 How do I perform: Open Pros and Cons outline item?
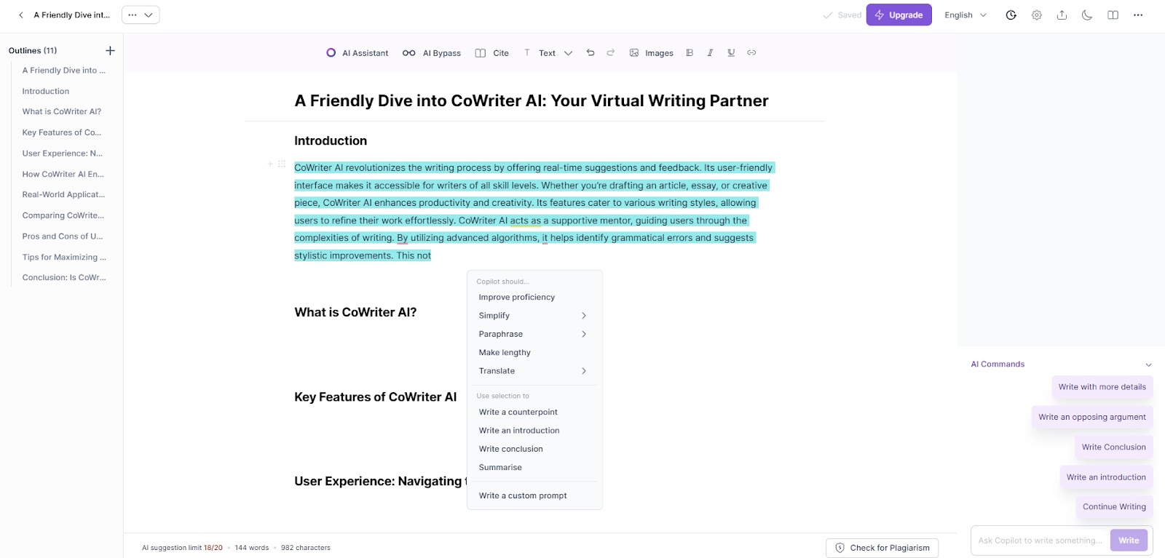[63, 236]
